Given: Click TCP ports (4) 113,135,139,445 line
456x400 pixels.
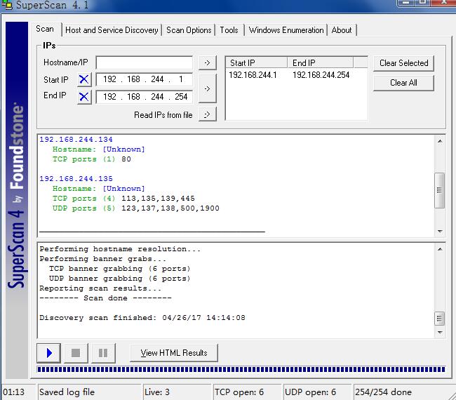Looking at the screenshot, I should click(x=123, y=199).
